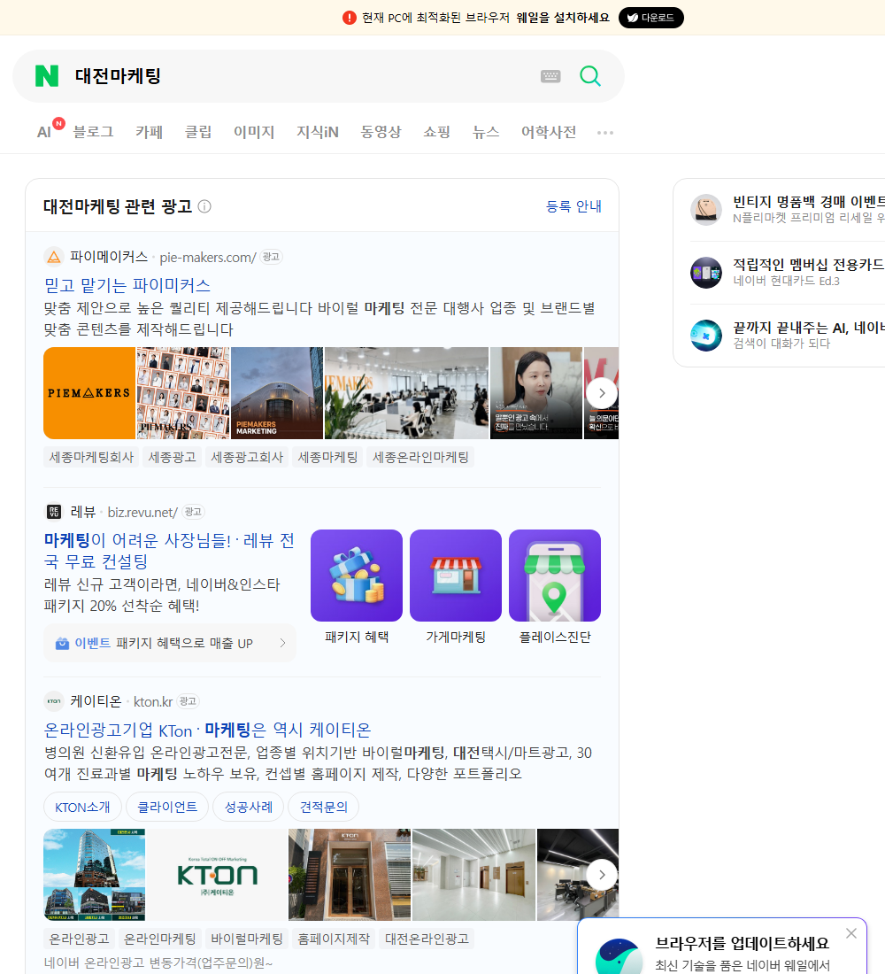Open KTon building collage thumbnail
The height and width of the screenshot is (974, 885).
[x=95, y=875]
